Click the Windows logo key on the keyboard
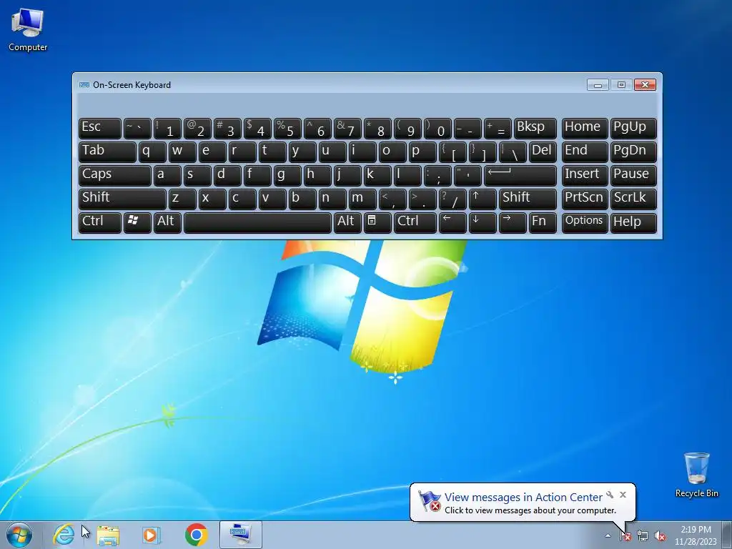Image resolution: width=732 pixels, height=549 pixels. click(x=137, y=222)
